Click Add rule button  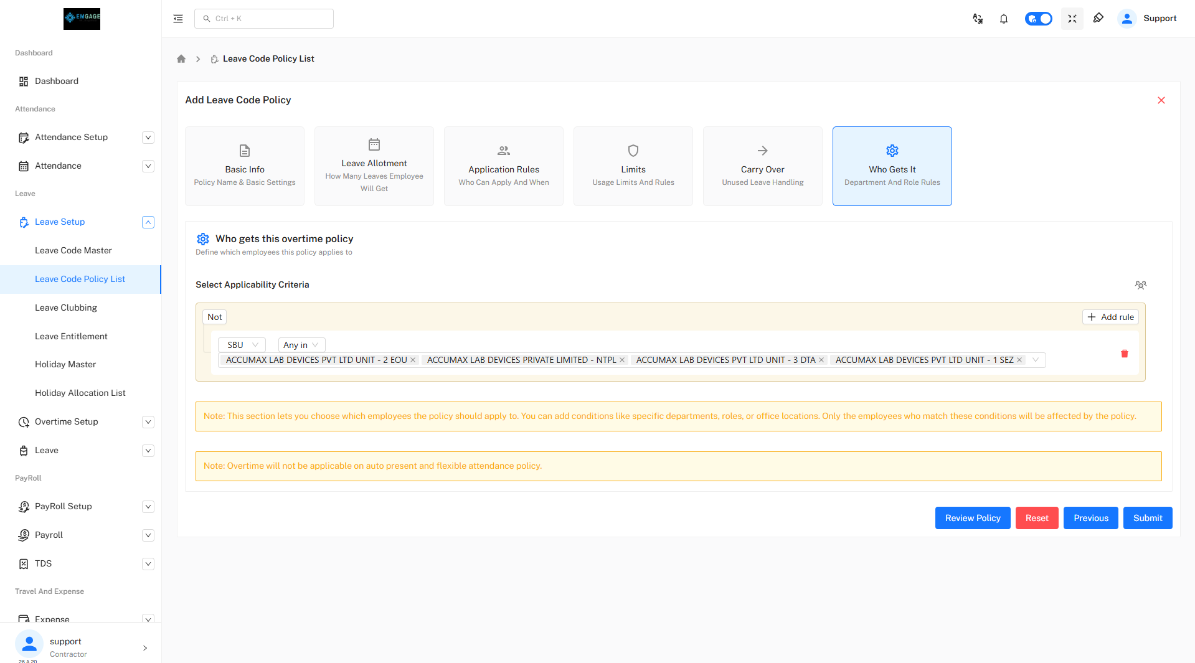1110,317
